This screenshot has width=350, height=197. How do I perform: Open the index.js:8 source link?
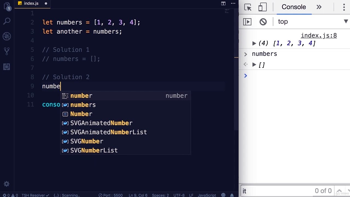pyautogui.click(x=319, y=36)
